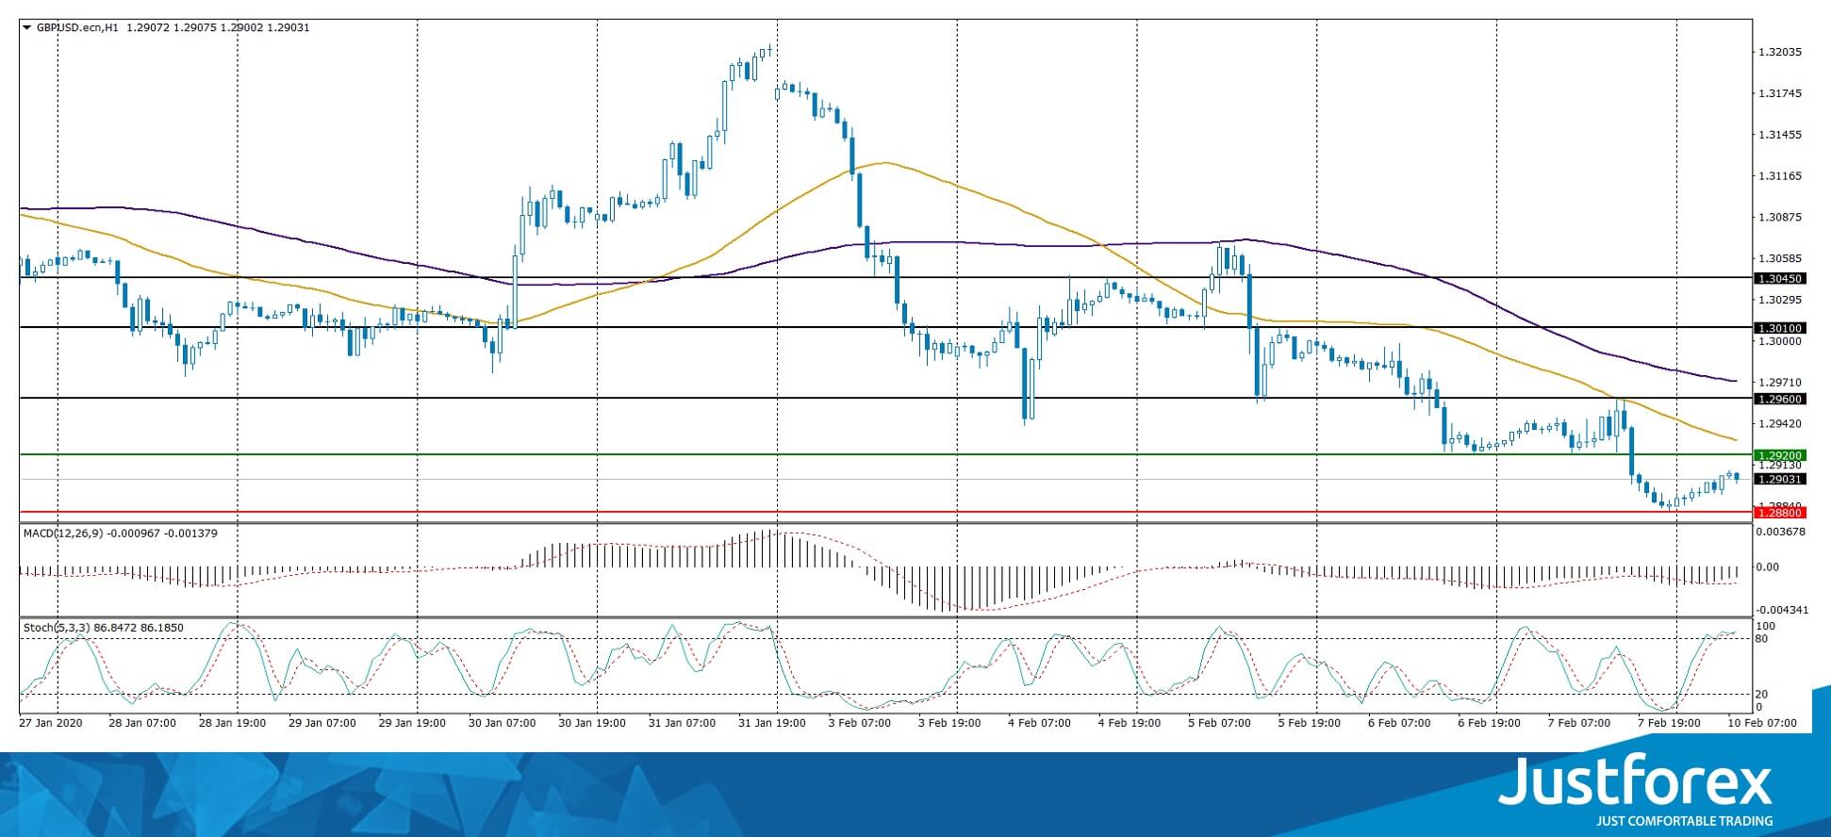This screenshot has width=1831, height=837.
Task: Click the 30 Jan 19:00 time label
Action: pos(592,723)
